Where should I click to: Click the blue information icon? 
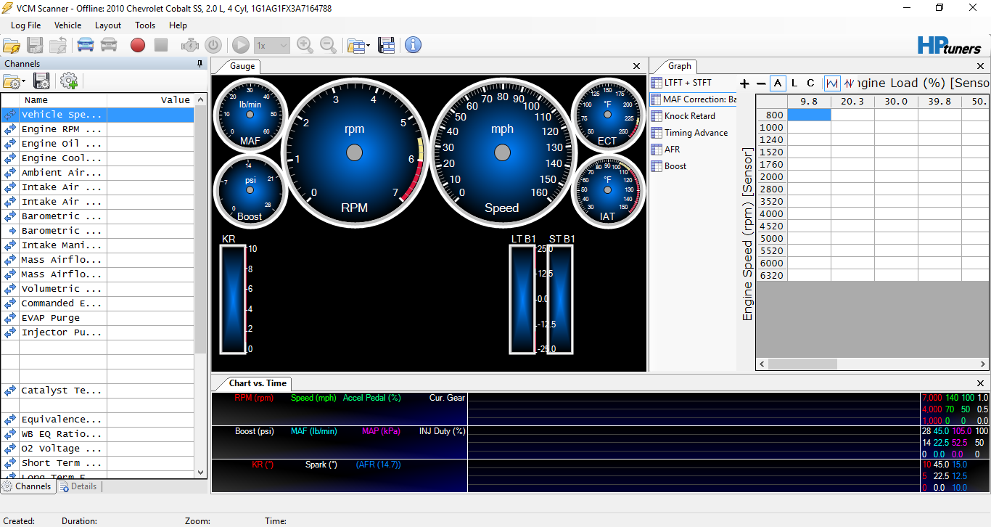pos(413,45)
